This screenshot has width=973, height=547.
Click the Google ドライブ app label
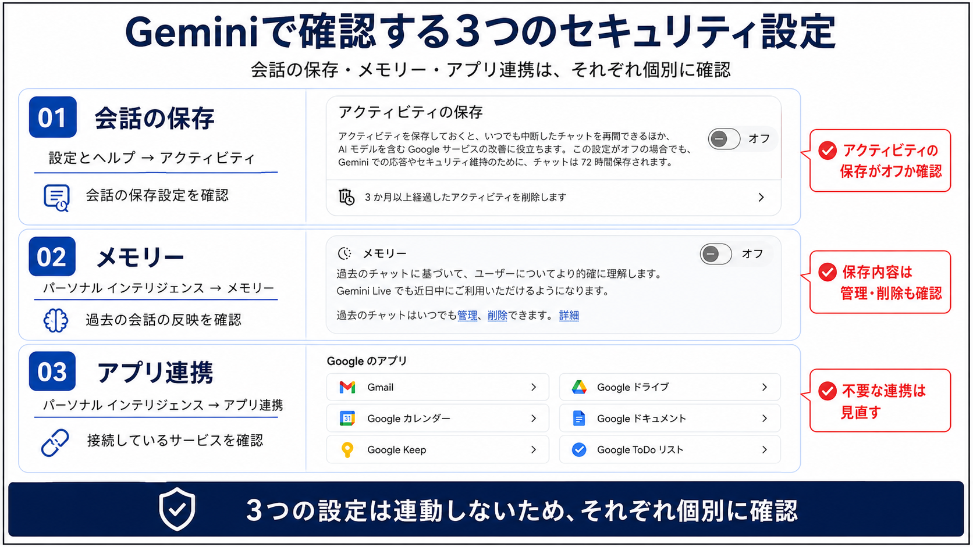[x=633, y=387]
